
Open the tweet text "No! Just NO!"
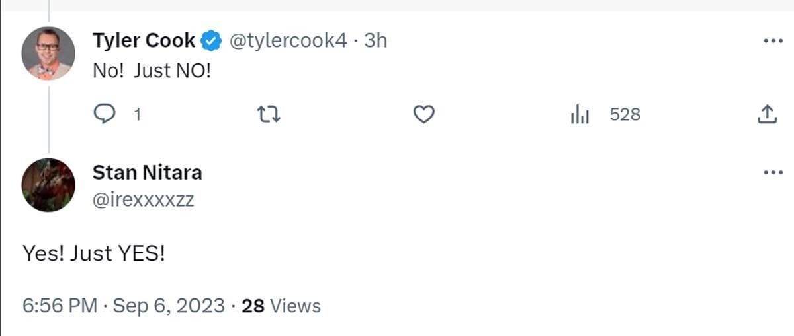[152, 71]
